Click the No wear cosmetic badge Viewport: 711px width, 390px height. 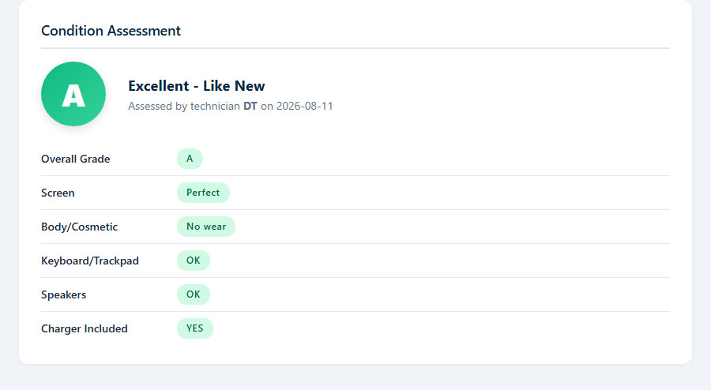click(x=206, y=227)
